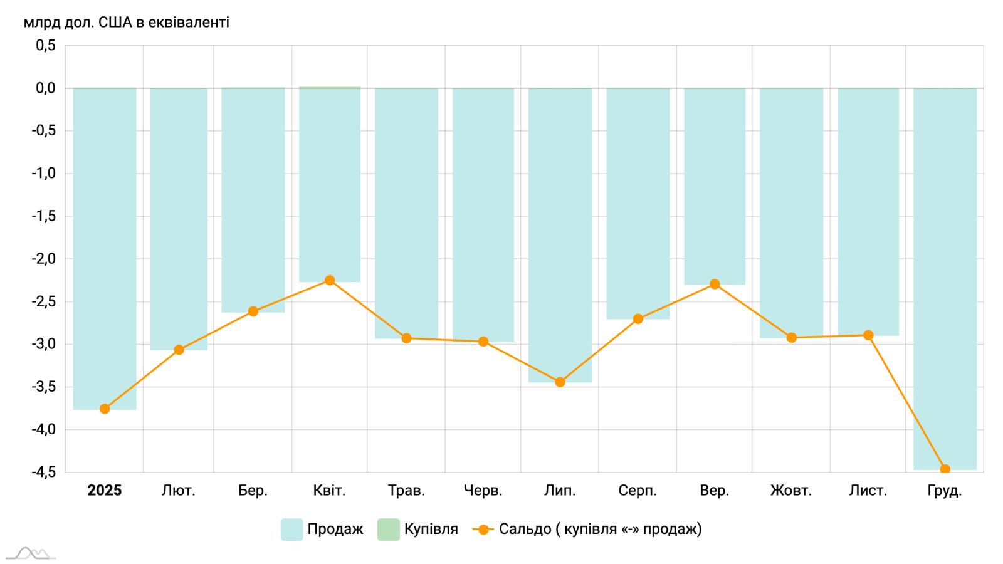Toggle the Купівля legend series
The height and width of the screenshot is (564, 1003).
[x=431, y=529]
